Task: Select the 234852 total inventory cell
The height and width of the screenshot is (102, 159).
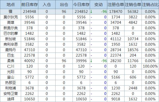Action: (x=81, y=11)
